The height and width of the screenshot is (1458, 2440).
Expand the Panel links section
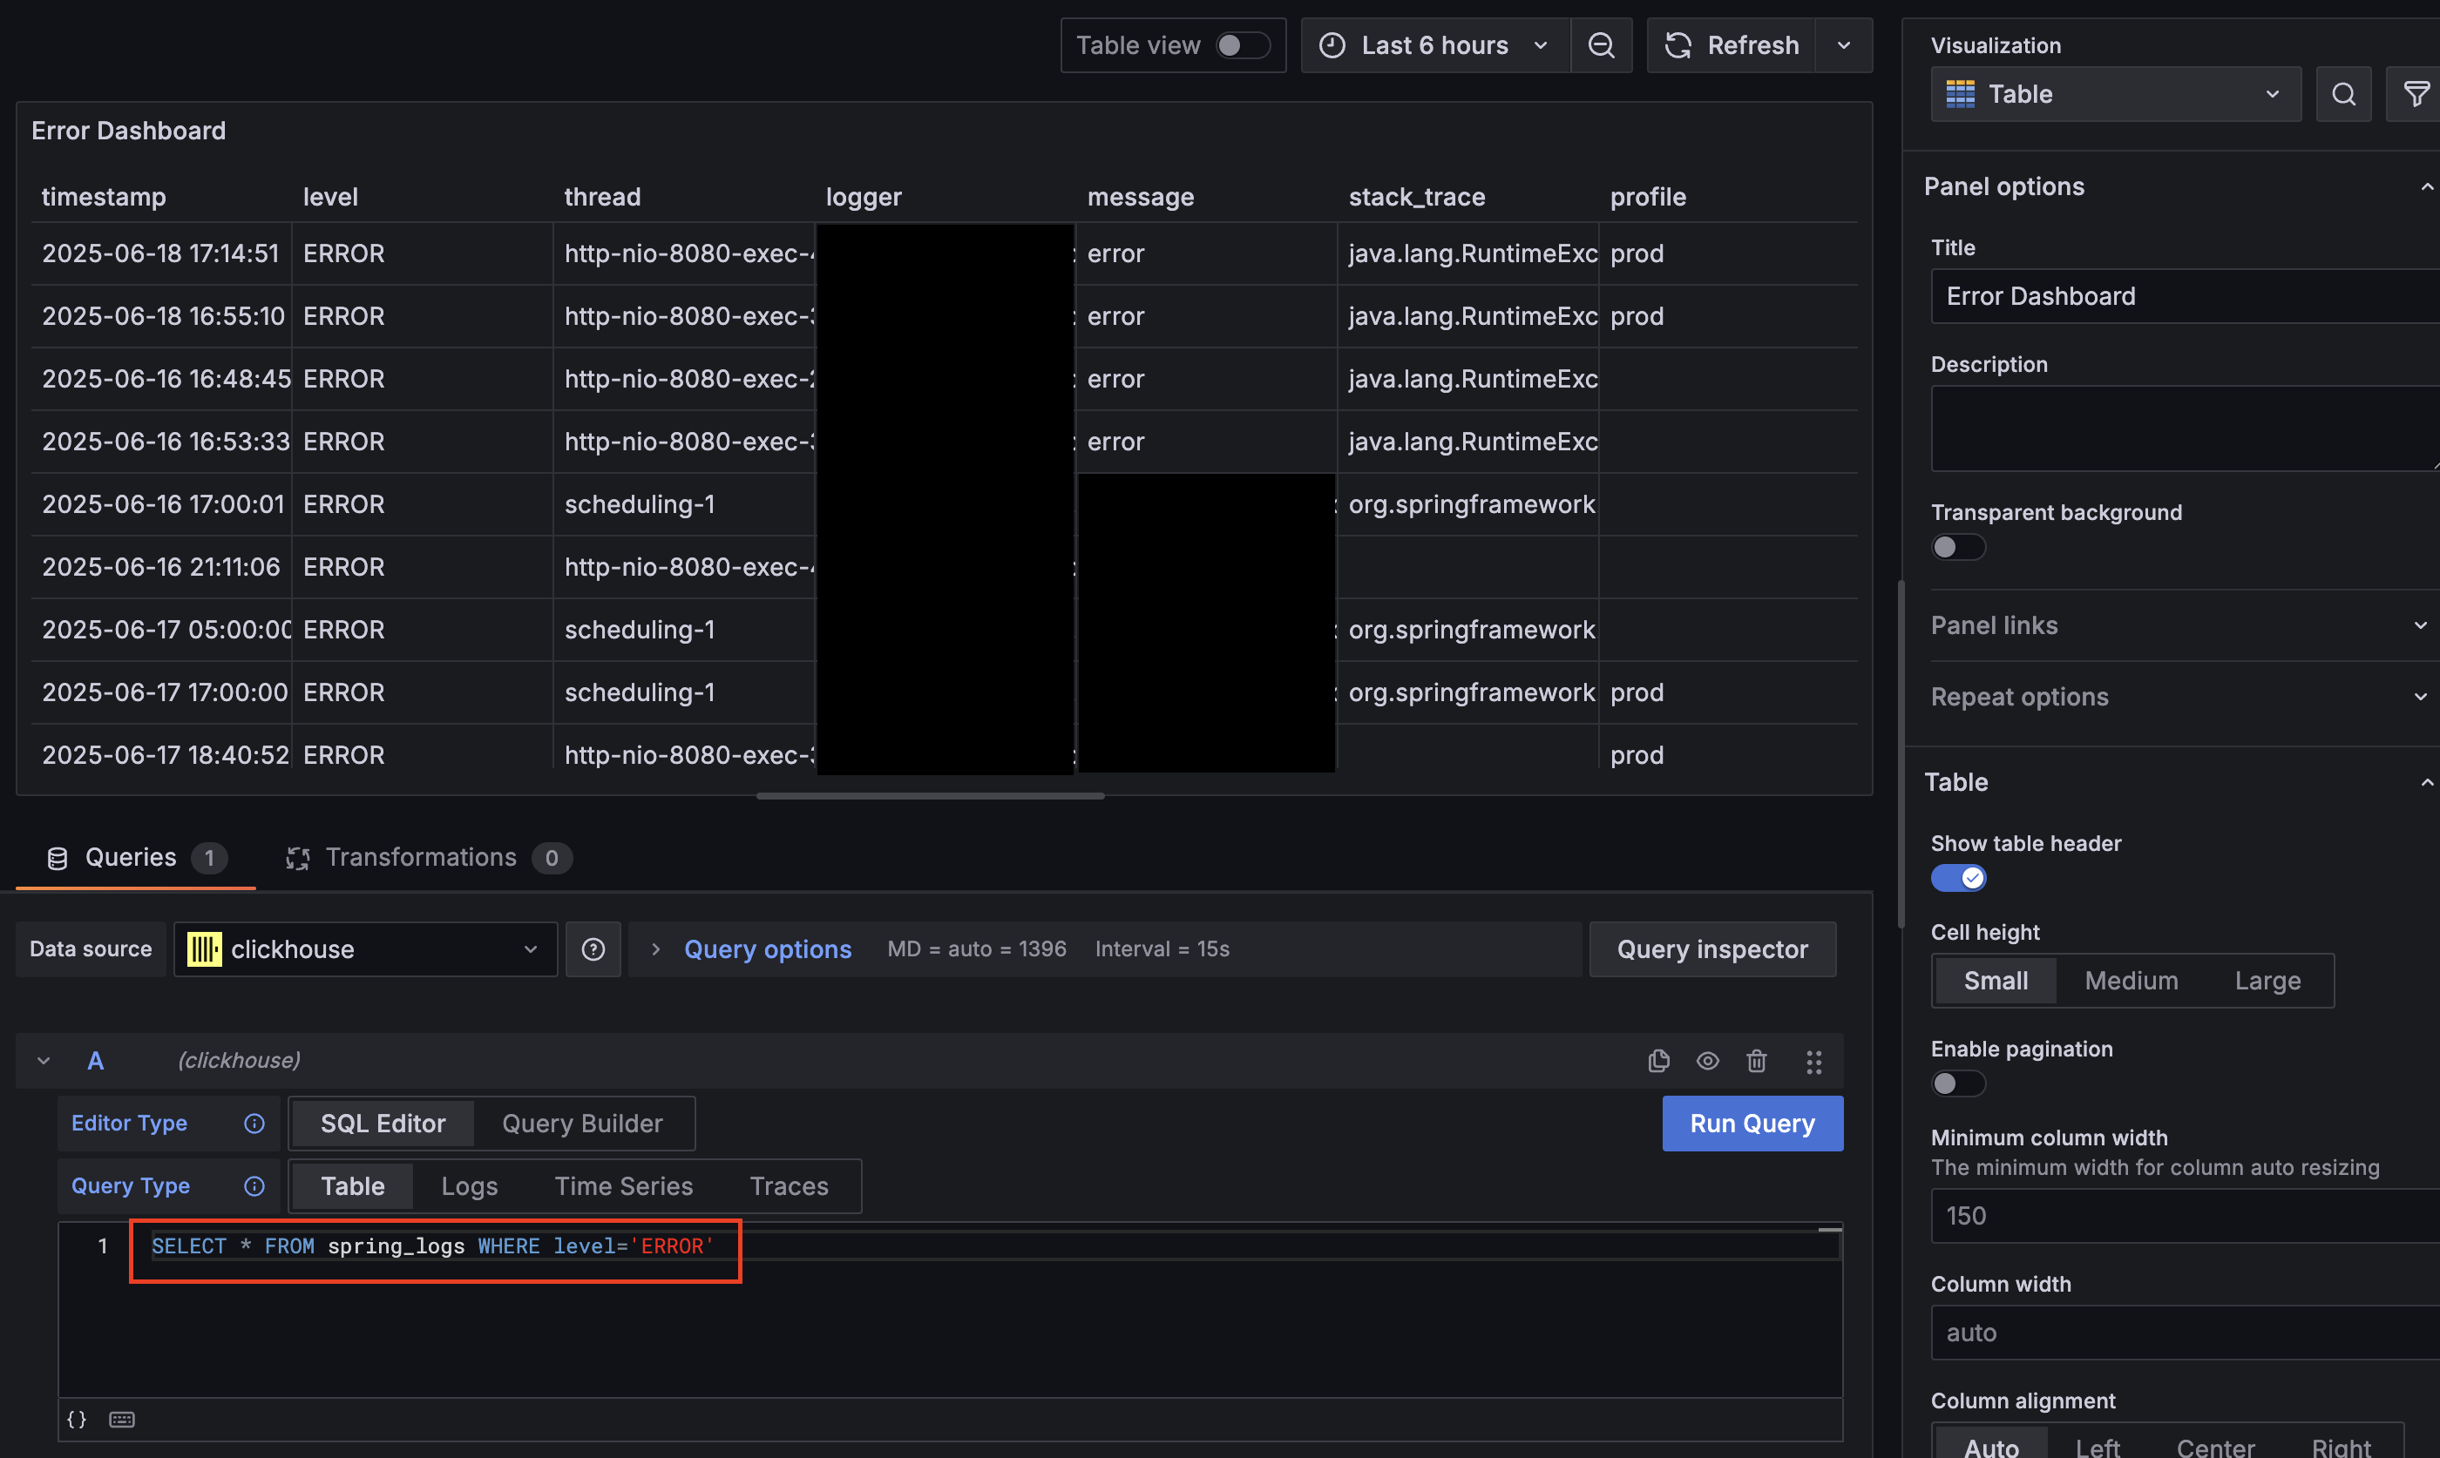(x=2179, y=624)
